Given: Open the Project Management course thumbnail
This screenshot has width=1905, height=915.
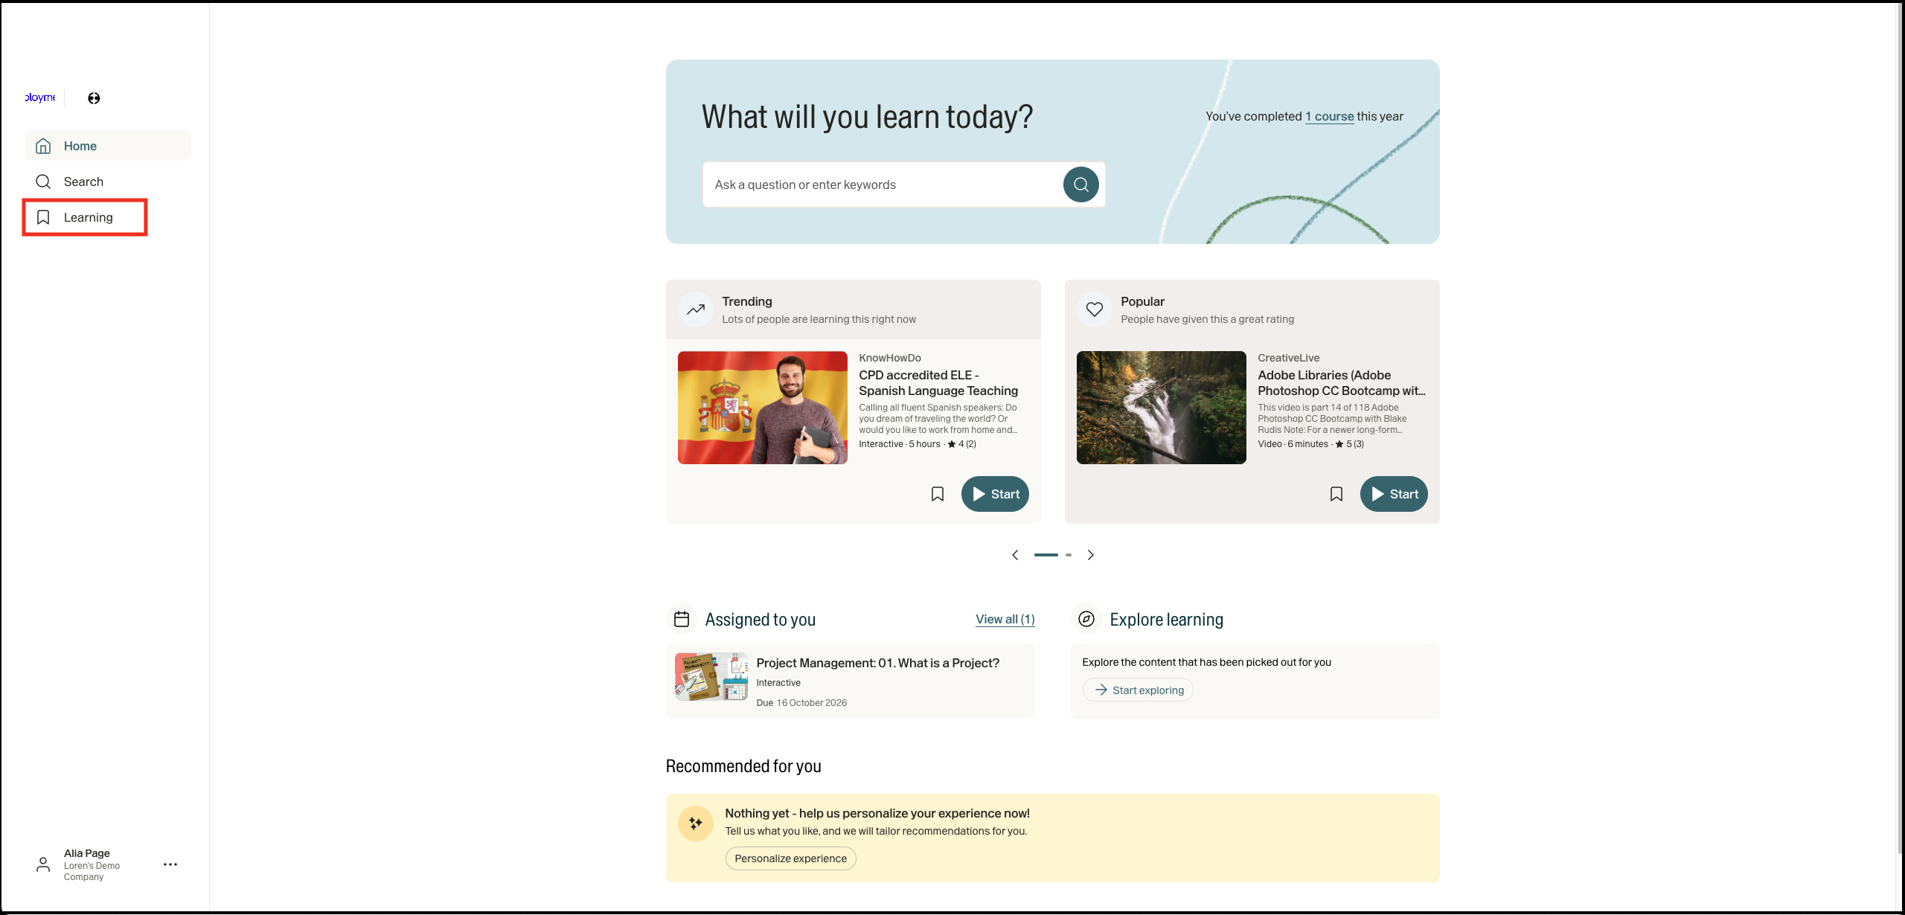Looking at the screenshot, I should [x=711, y=677].
